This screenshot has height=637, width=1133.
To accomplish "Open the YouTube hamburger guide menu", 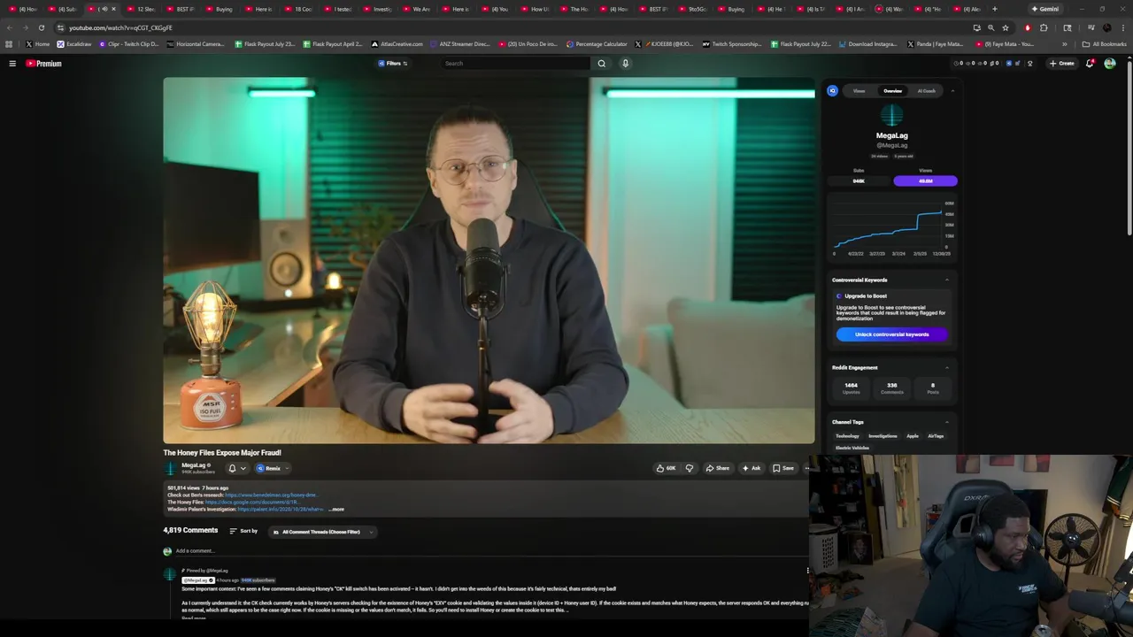I will click(12, 63).
